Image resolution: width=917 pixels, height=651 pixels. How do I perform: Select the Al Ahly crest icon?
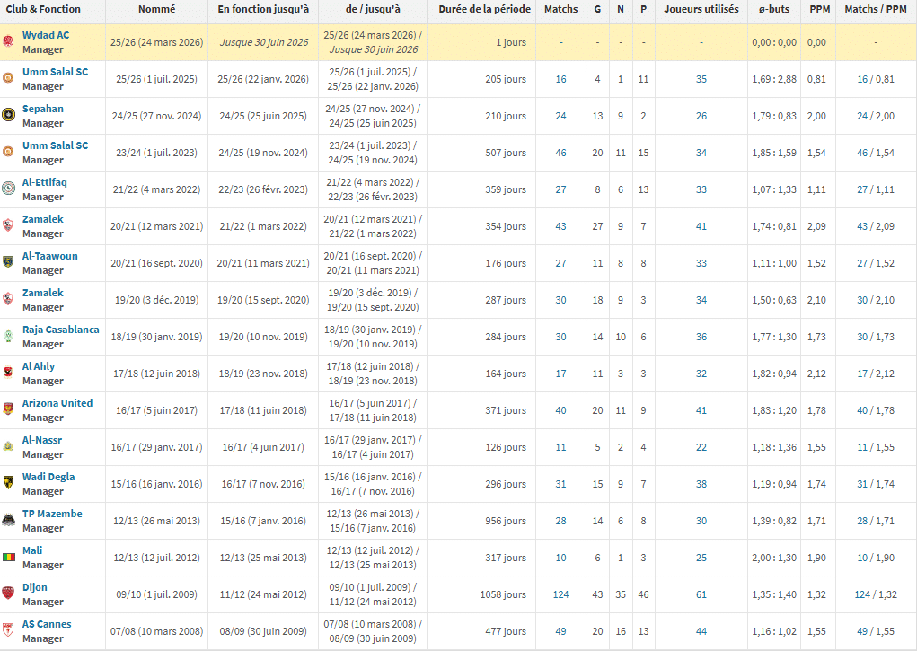click(x=8, y=373)
